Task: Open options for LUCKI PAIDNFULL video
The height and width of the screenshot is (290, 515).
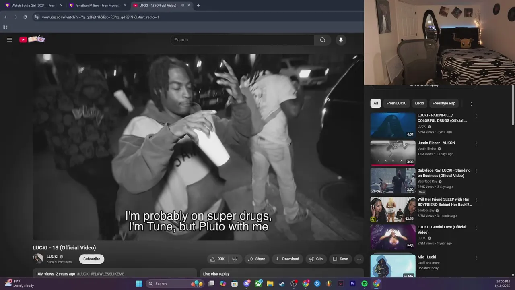Action: (476, 116)
